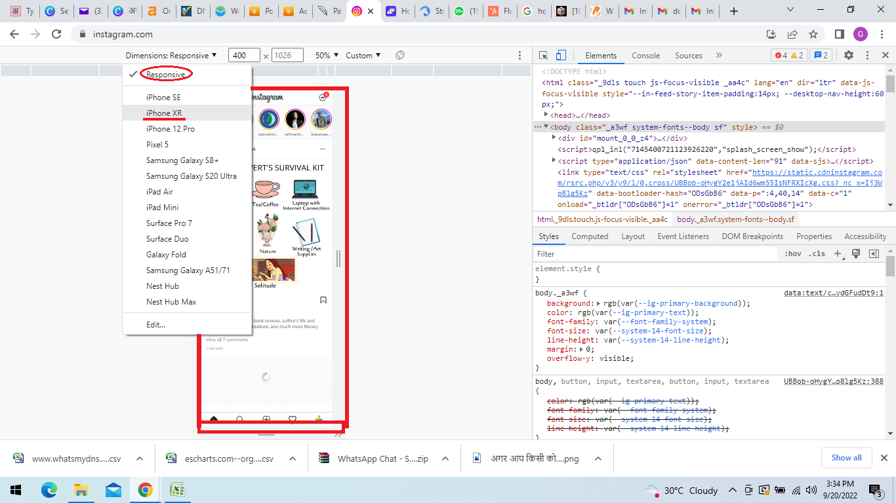
Task: Click the install app icon in address bar
Action: coord(771,34)
